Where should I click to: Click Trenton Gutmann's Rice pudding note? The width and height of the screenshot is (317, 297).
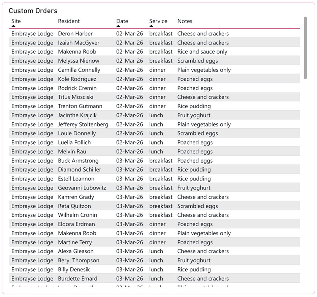click(x=194, y=106)
